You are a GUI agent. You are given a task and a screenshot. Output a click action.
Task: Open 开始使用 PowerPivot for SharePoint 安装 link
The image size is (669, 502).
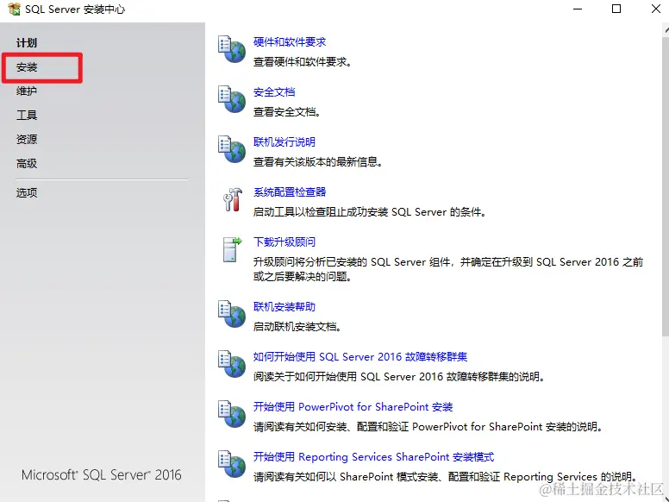[x=353, y=406]
